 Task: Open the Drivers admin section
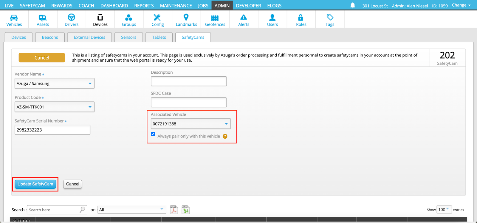pos(72,20)
